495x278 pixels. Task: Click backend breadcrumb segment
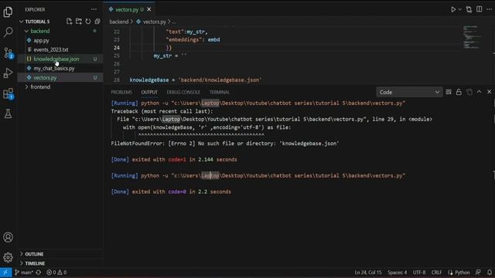[118, 22]
